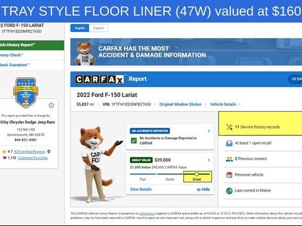Image resolution: width=302 pixels, height=226 pixels.
Task: Open the Warranty Check sidebar item
Action: (x=32, y=55)
